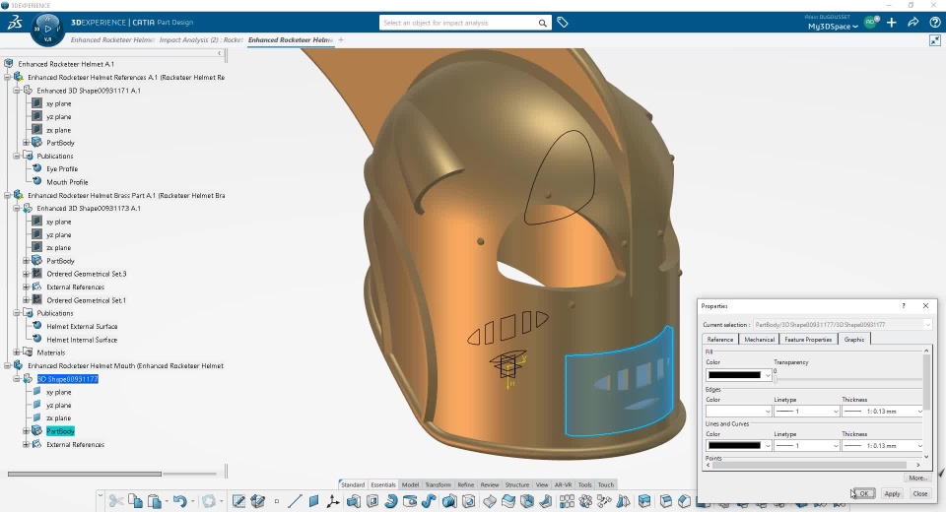Click the scissors Cut icon
Viewport: 946px width, 512px height.
(x=116, y=501)
